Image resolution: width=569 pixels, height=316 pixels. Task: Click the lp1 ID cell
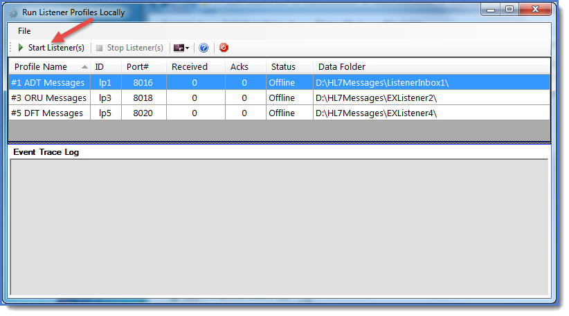click(x=105, y=82)
